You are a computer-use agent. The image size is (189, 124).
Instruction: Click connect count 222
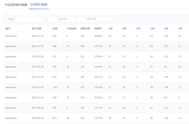coord(82,36)
